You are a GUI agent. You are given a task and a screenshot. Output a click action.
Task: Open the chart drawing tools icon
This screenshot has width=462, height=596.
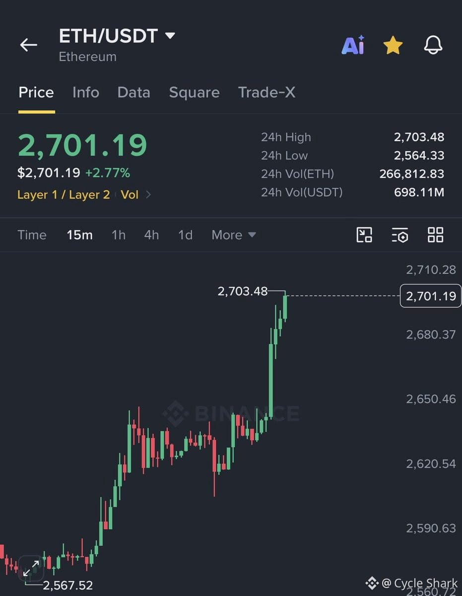coord(364,235)
